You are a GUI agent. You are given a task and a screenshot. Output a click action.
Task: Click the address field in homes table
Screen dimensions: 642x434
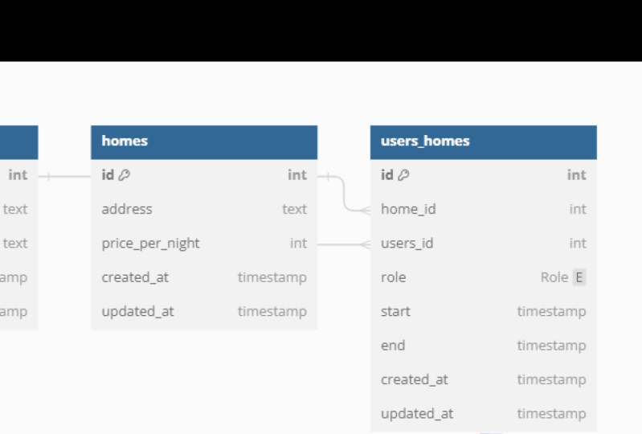(x=127, y=209)
